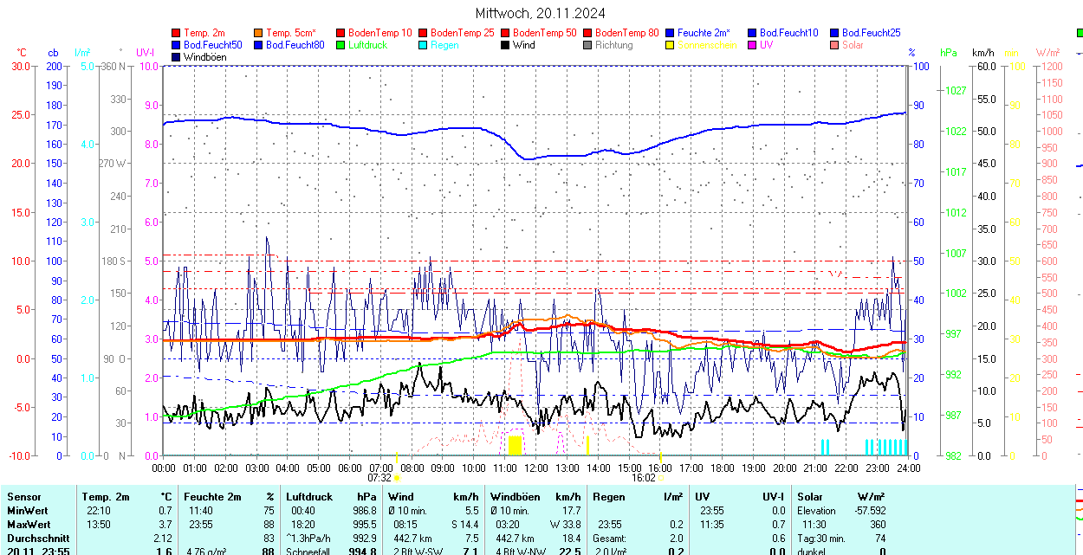Click the 07:32 sunrise time marker

[379, 477]
